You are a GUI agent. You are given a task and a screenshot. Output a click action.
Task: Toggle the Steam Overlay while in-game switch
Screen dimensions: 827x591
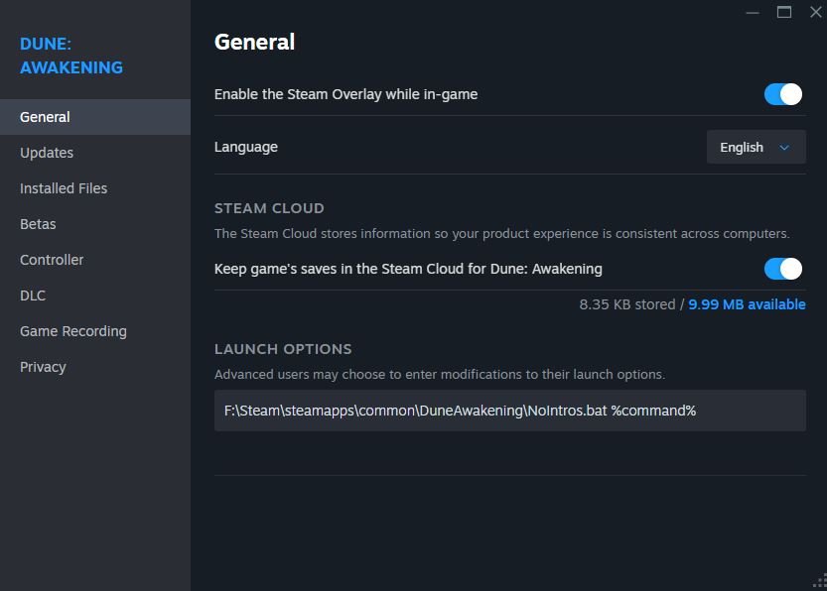pyautogui.click(x=782, y=94)
